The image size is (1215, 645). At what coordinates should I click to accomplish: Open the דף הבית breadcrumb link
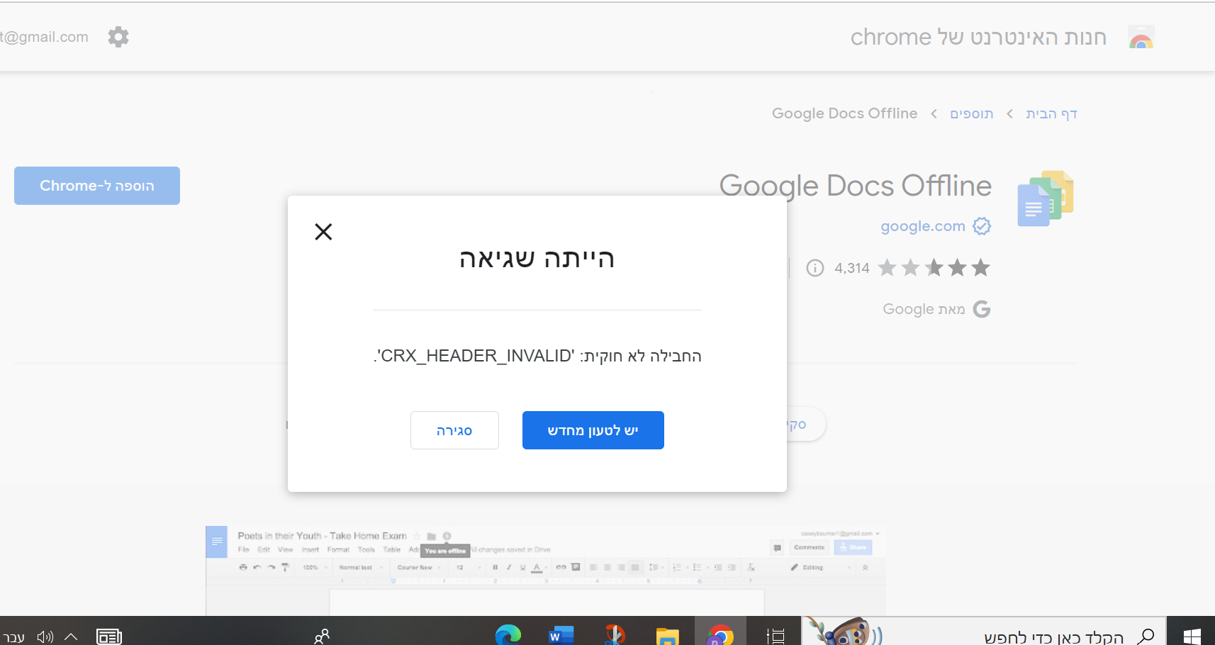coord(1051,113)
